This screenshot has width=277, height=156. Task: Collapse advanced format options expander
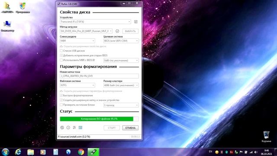91,91
